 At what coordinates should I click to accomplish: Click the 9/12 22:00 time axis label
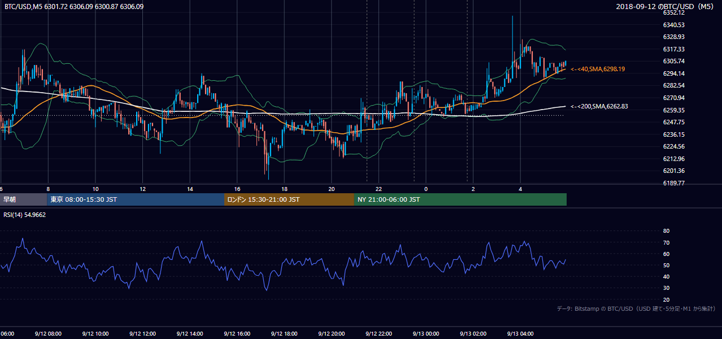[x=379, y=334]
